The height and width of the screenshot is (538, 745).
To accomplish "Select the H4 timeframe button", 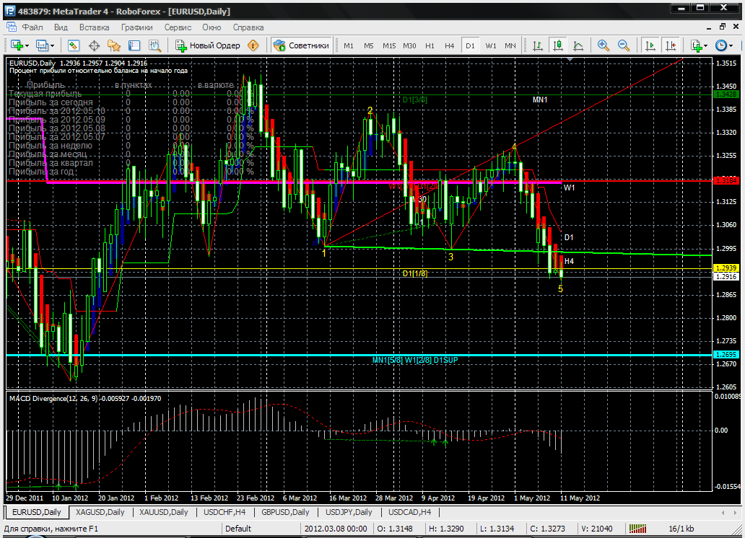I will tap(450, 45).
